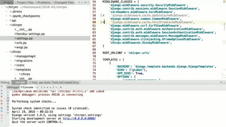Click the console down-arrow stack trace icon
Screen dimensions: 226x127
tap(8, 95)
